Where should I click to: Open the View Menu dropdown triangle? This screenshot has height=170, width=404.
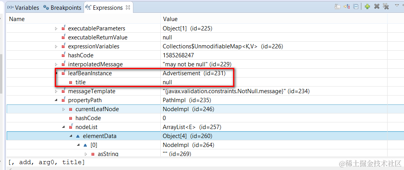pos(397,5)
